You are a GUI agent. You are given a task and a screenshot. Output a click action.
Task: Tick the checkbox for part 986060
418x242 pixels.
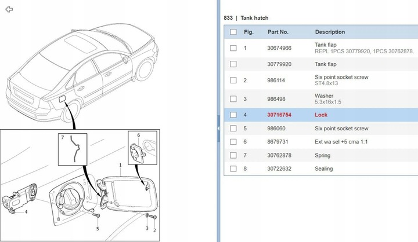pyautogui.click(x=233, y=129)
